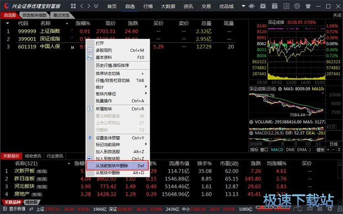The height and width of the screenshot is (214, 343).
Task: Click the alert arrows icon beside 设置条件预警
Action: 90,138
